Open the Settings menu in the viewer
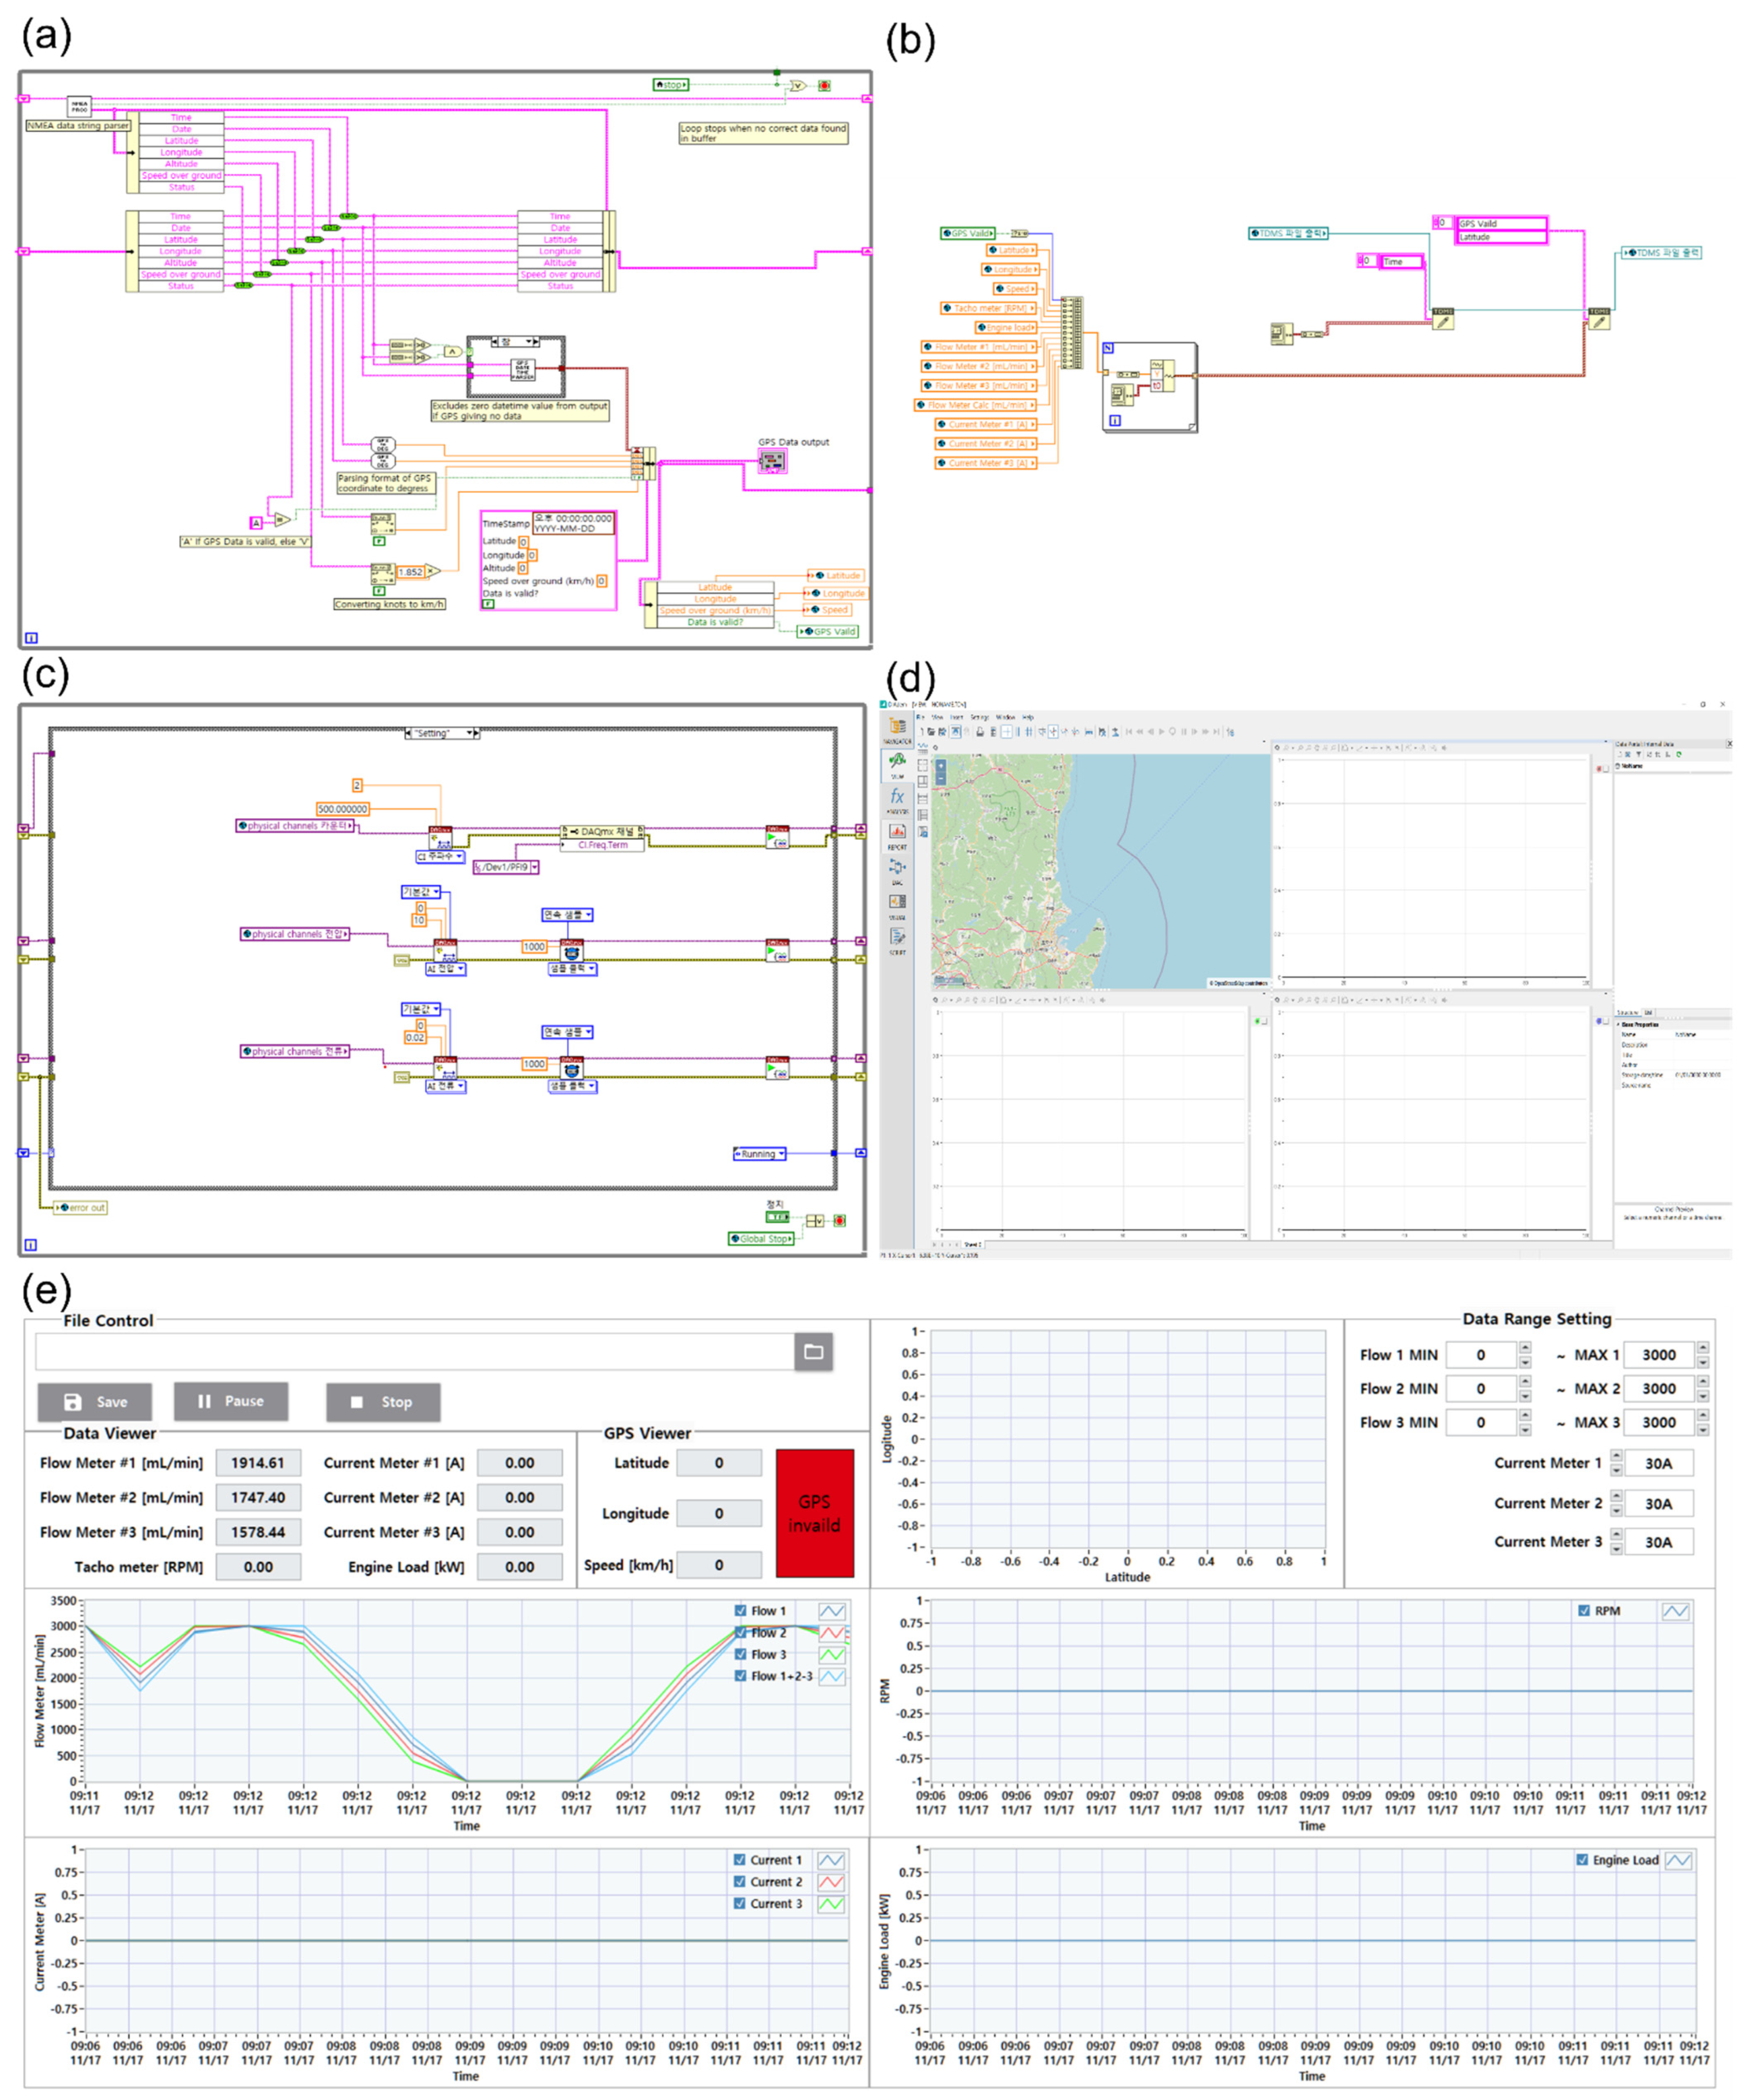1749x2100 pixels. tap(979, 717)
